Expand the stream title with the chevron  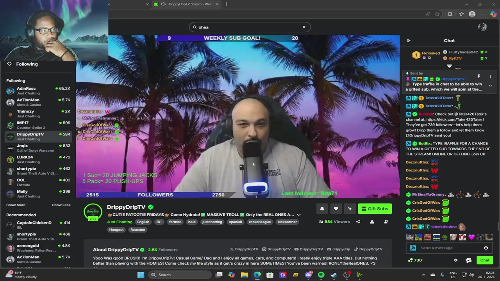(299, 215)
